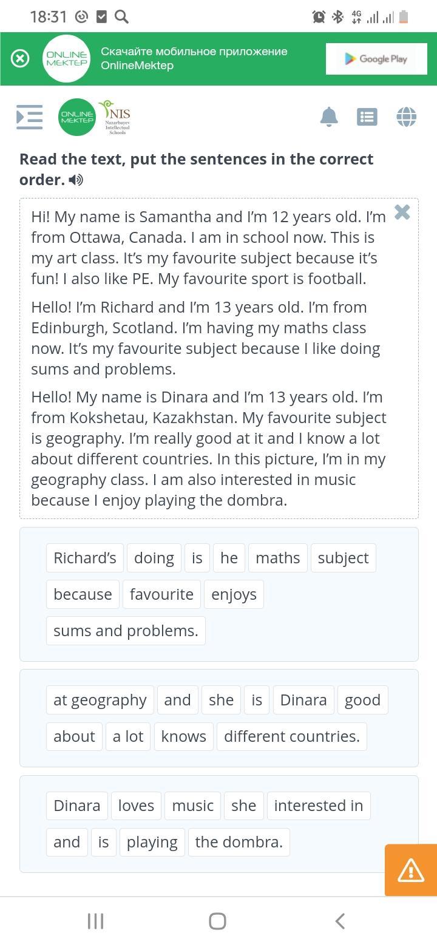Select the "at geography" tile
437x947 pixels.
(x=100, y=700)
